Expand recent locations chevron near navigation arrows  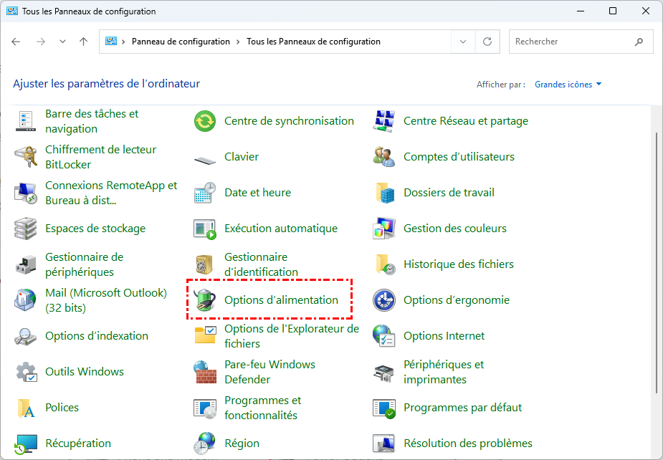63,42
